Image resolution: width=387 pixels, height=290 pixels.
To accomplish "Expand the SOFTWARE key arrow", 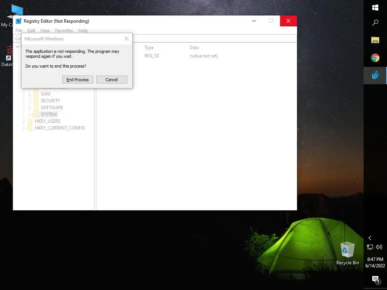I will [29, 108].
